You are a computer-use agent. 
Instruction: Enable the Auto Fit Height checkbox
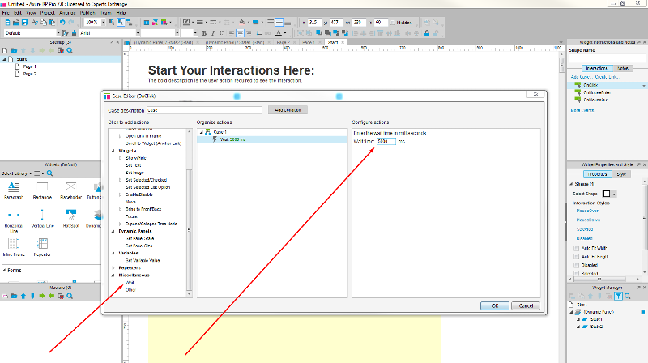click(576, 257)
